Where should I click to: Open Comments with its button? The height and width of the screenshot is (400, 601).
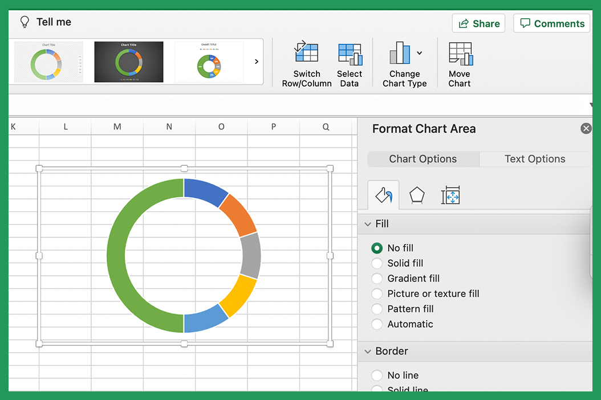coord(551,23)
